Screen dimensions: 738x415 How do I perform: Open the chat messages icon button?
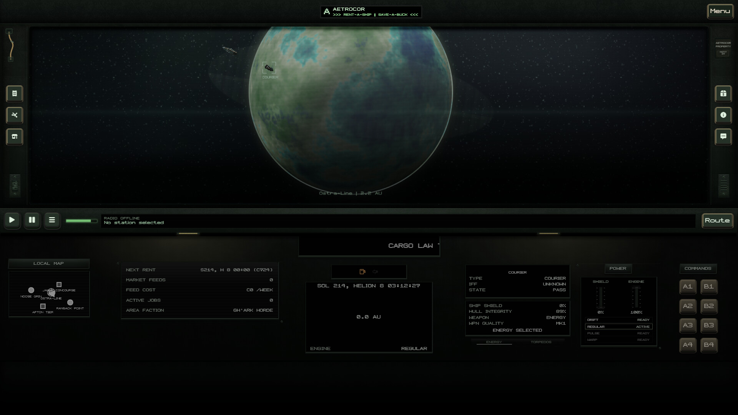point(723,136)
